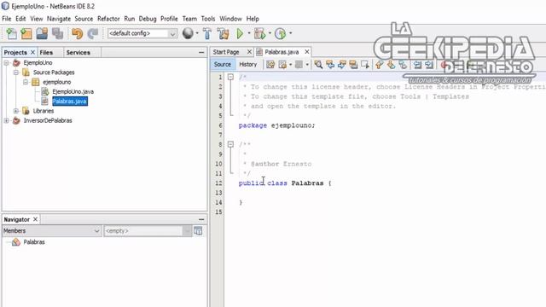Switch to the Files tab

pos(46,53)
